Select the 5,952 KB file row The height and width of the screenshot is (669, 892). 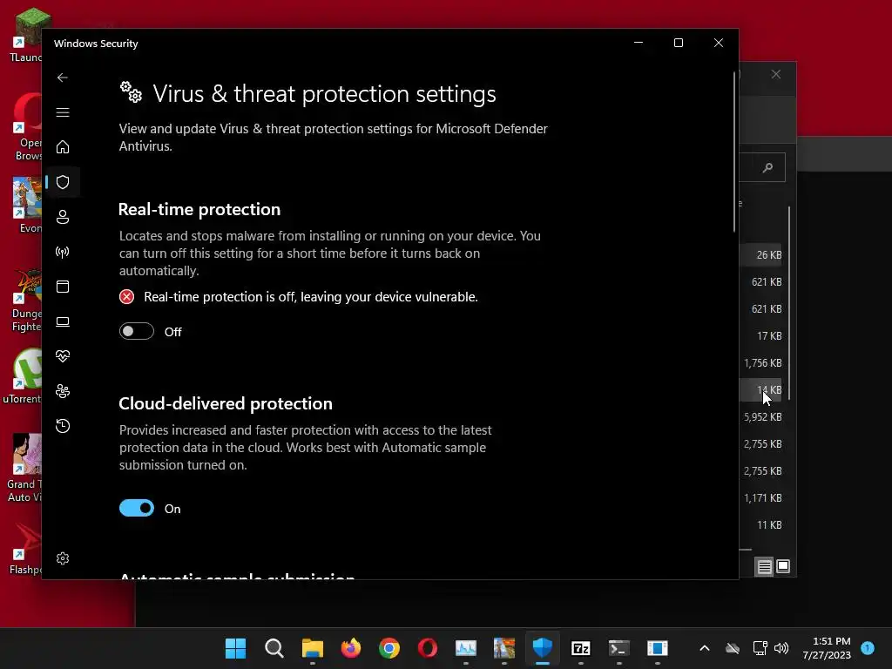point(761,417)
